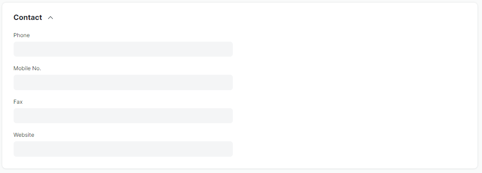The image size is (482, 173).
Task: Hide Contact fields using caret icon
Action: click(x=50, y=18)
